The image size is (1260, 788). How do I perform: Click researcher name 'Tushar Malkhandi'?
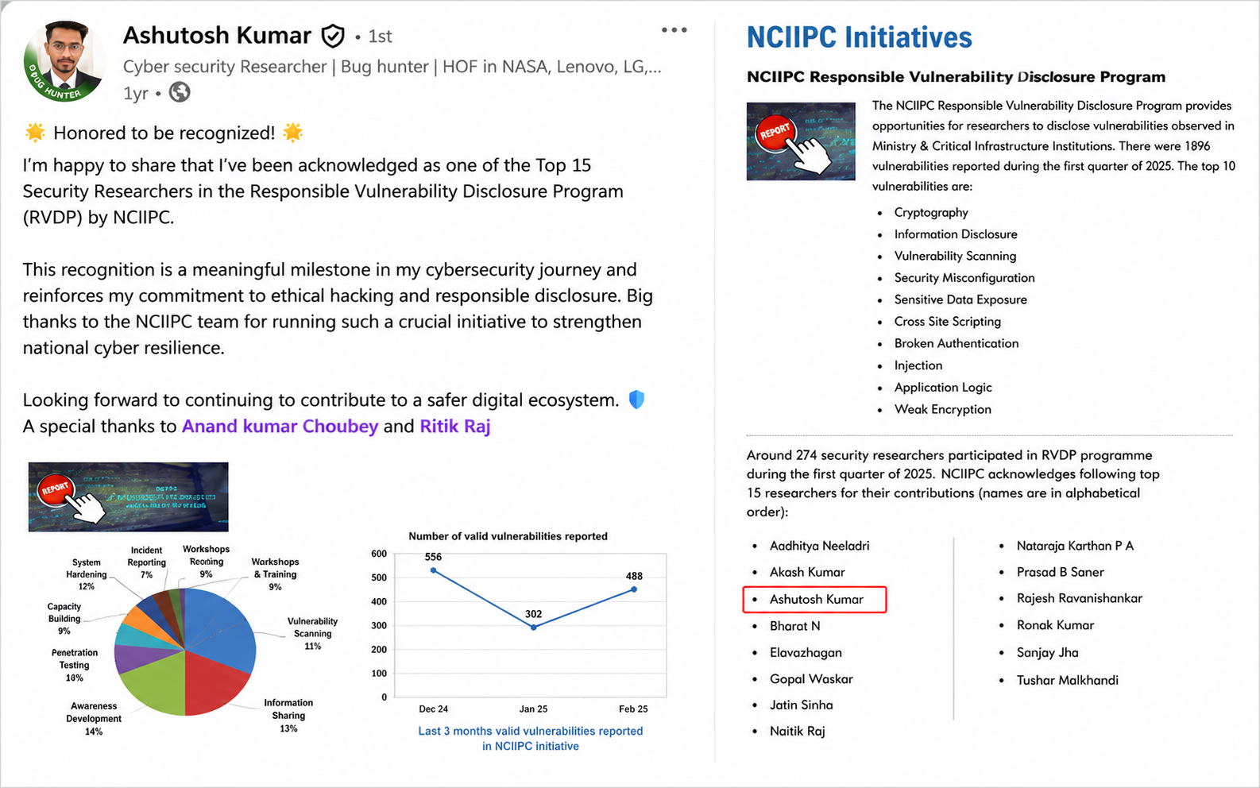pos(1067,680)
